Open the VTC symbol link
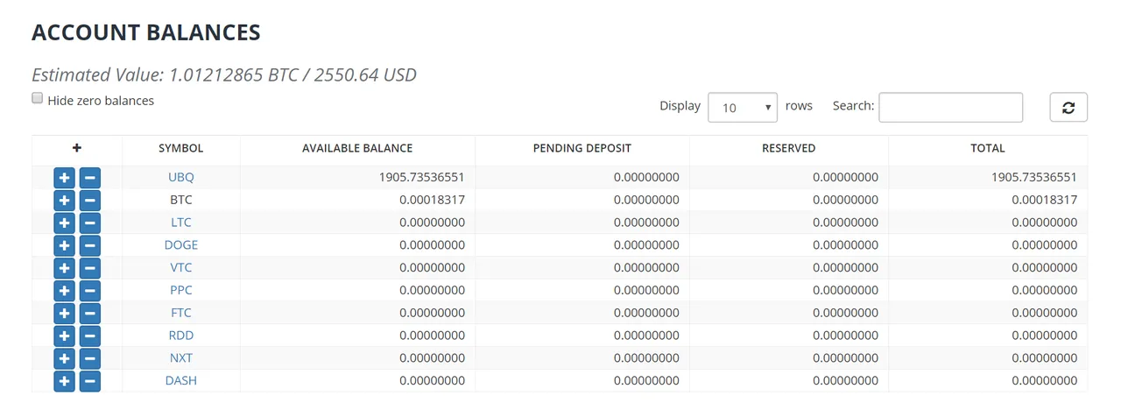This screenshot has width=1121, height=403. (181, 268)
